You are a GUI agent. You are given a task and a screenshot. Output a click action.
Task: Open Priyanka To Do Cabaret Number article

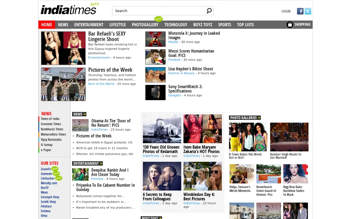(106, 187)
